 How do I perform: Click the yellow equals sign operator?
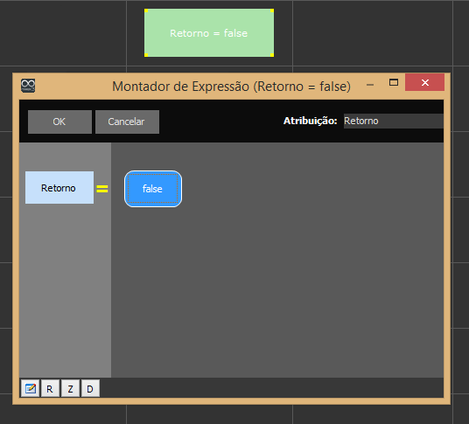pyautogui.click(x=102, y=189)
